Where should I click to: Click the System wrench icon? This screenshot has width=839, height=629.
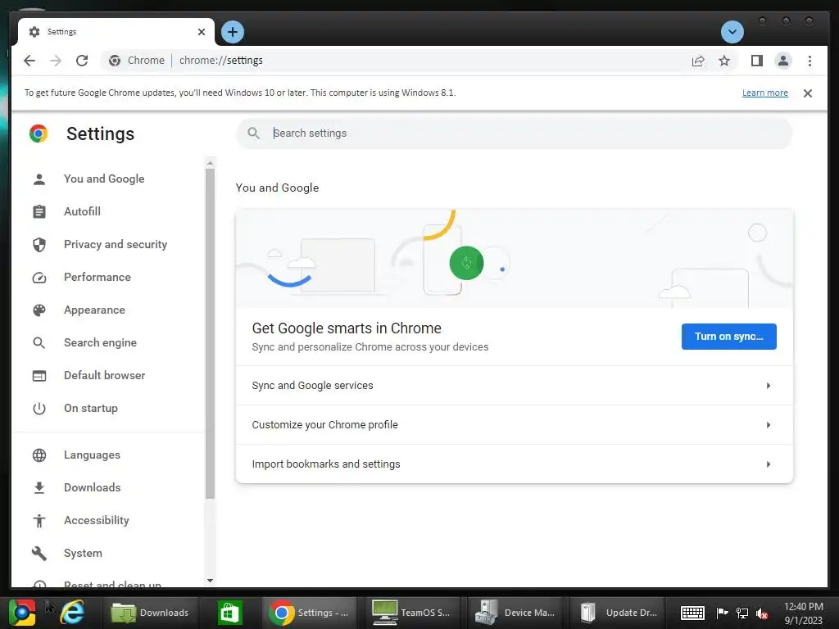[39, 553]
